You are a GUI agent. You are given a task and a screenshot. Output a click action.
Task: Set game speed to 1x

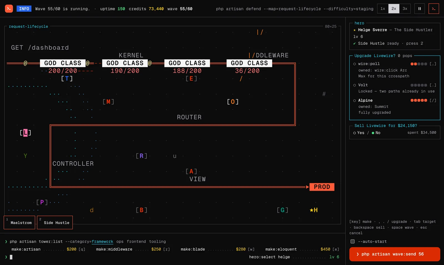click(383, 9)
